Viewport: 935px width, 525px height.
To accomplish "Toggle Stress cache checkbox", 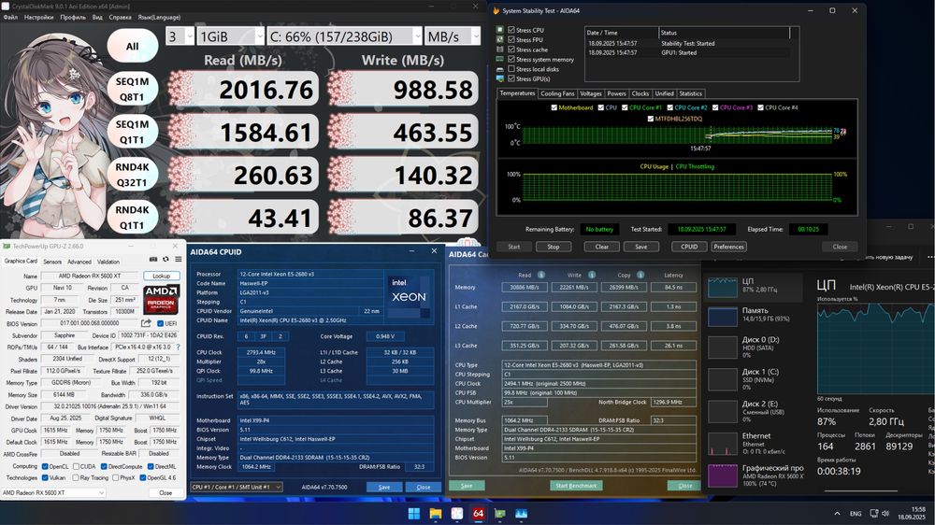I will click(511, 50).
